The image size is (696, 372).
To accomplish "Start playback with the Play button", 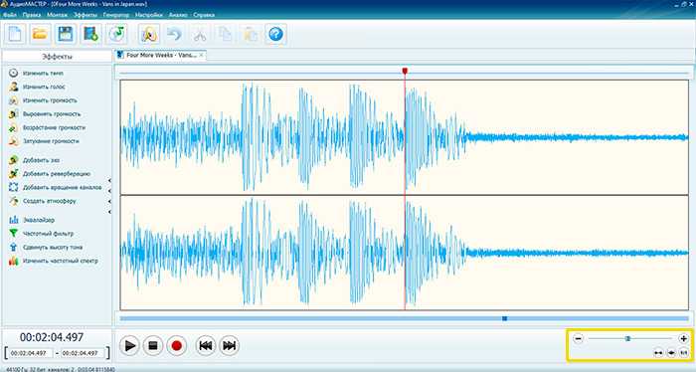I will tap(129, 345).
